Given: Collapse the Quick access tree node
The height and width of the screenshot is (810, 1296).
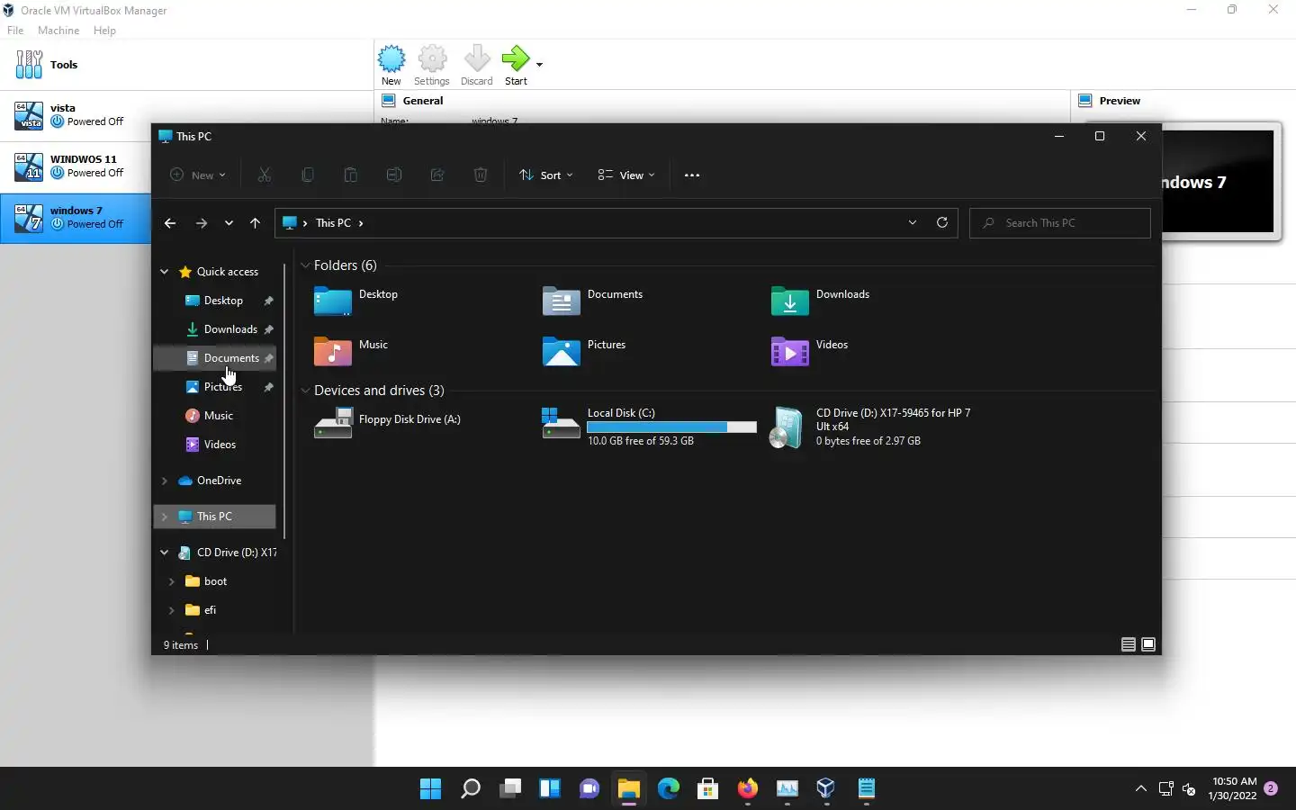Looking at the screenshot, I should [x=164, y=272].
